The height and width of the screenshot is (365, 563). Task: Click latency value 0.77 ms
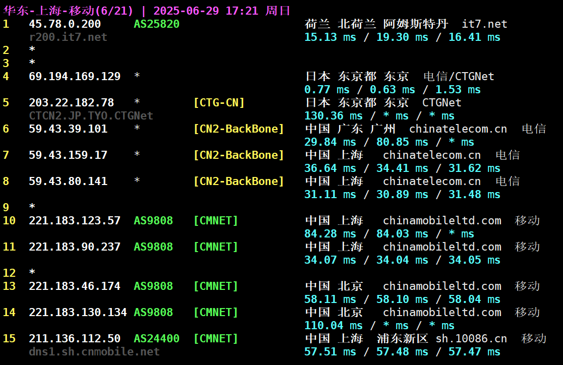pyautogui.click(x=327, y=89)
